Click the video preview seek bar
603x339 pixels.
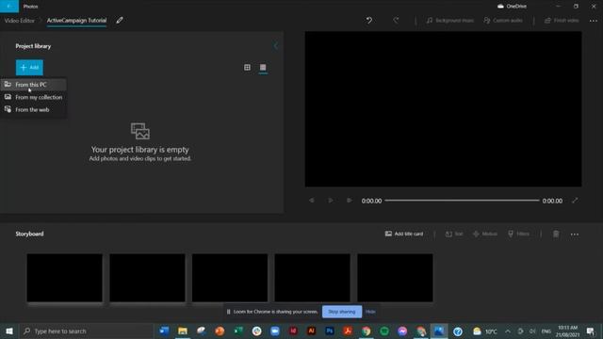pyautogui.click(x=462, y=201)
